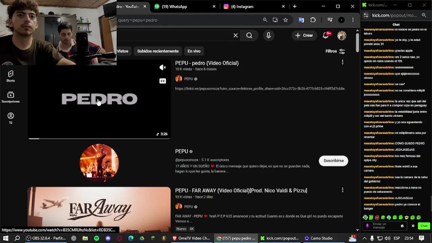432x243 pixels.
Task: Open YouTube notifications bell
Action: pyautogui.click(x=326, y=35)
